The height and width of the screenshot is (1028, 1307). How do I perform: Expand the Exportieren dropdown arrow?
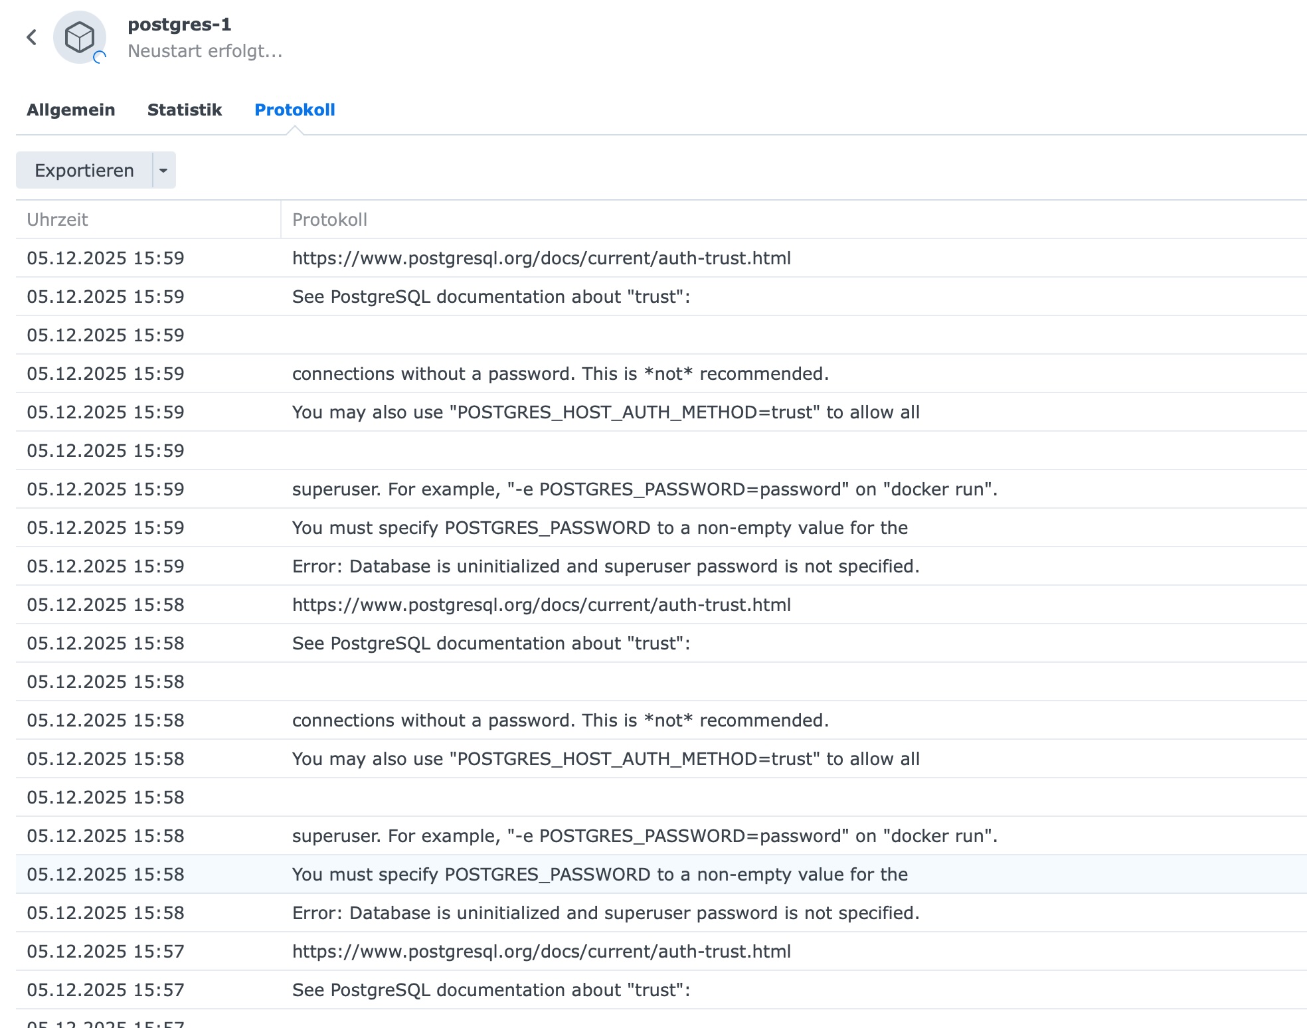[x=163, y=171]
